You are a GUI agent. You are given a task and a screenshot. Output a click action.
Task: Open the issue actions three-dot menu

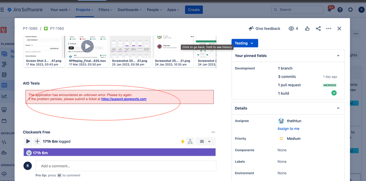click(x=329, y=29)
